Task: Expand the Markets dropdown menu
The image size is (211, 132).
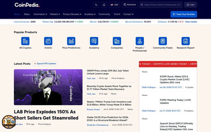Action: point(55,14)
